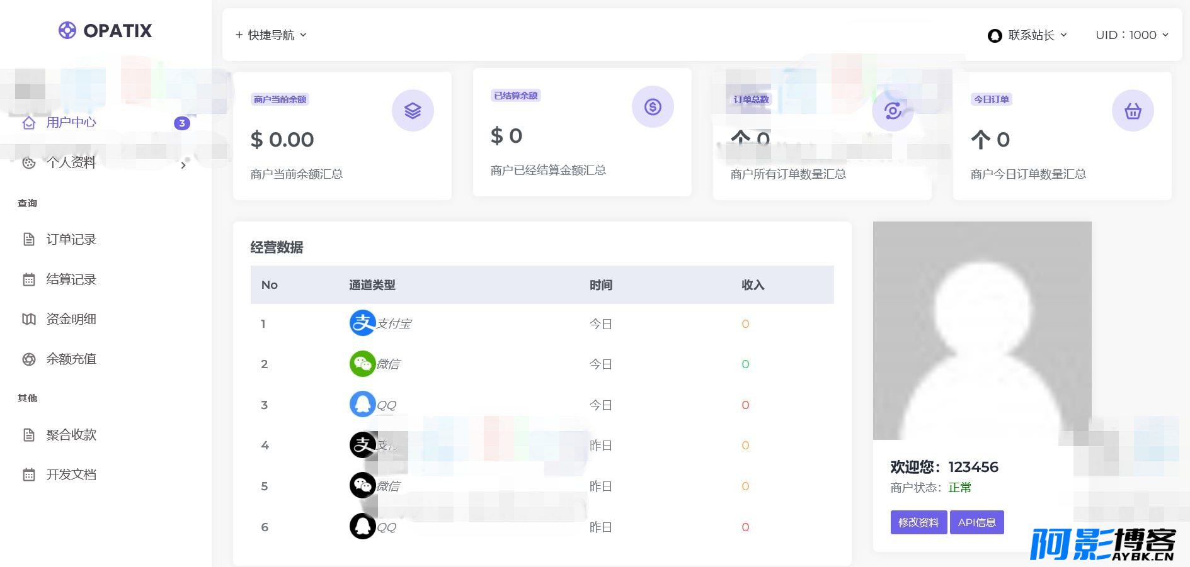Click the 昨日 cell in row 6

tap(600, 527)
